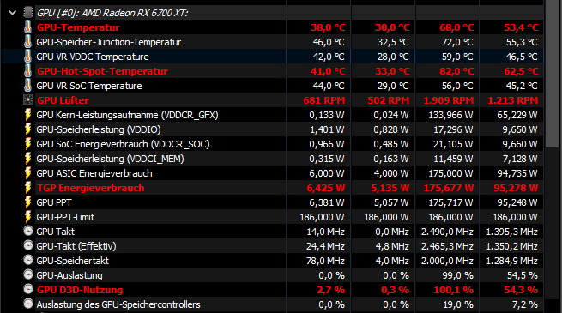The image size is (562, 313).
Task: Click TGP Energieverbrauch maximum 175,677 W
Action: point(449,188)
